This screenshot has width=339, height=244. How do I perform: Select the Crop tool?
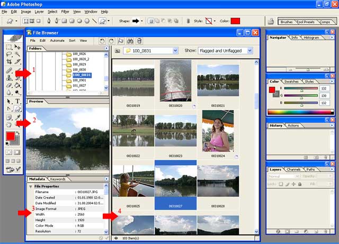click(x=9, y=61)
